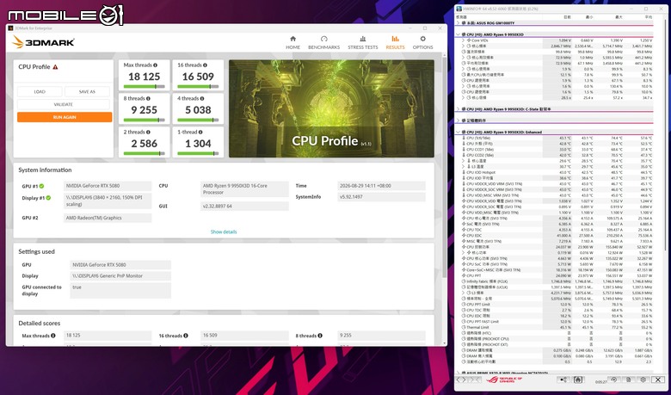Viewport: 671px width, 395px height.
Task: Select the GUI version v2.32.8897 64 field
Action: click(245, 207)
